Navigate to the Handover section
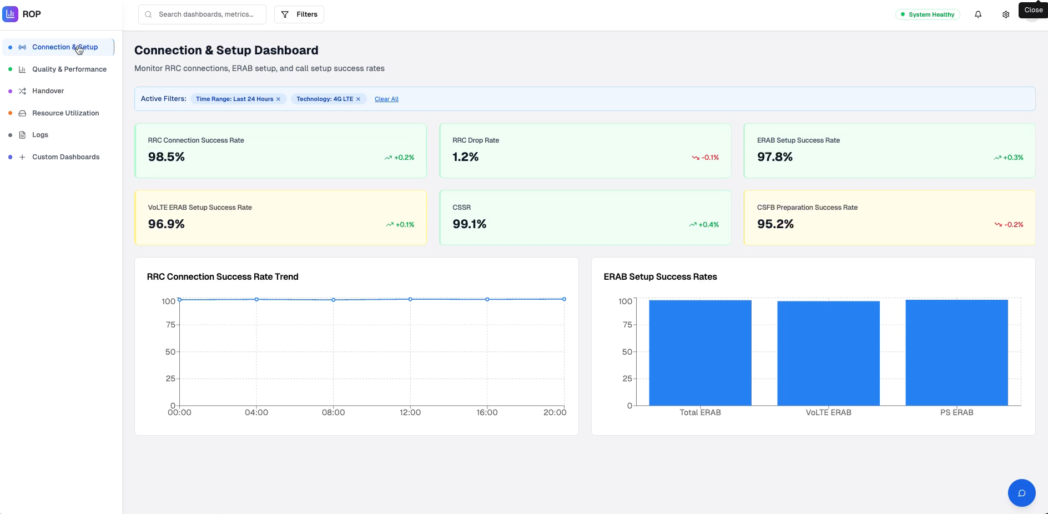Image resolution: width=1048 pixels, height=514 pixels. (x=49, y=91)
